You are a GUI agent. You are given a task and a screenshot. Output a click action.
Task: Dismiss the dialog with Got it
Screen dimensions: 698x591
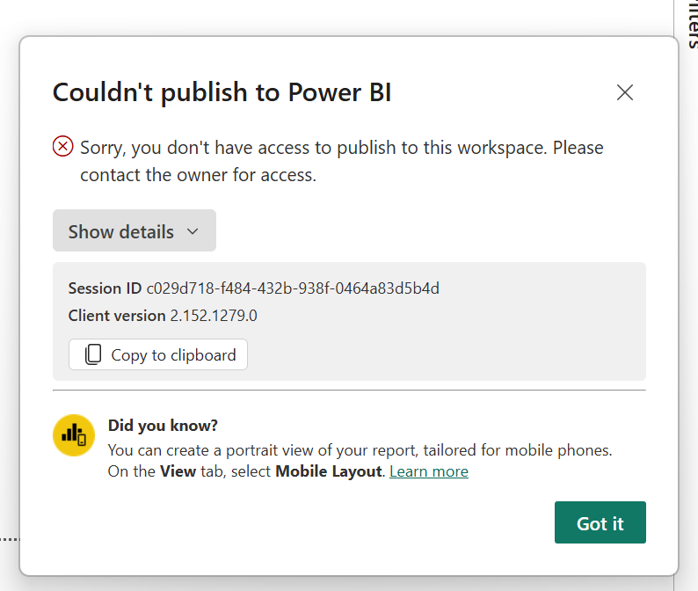tap(600, 522)
